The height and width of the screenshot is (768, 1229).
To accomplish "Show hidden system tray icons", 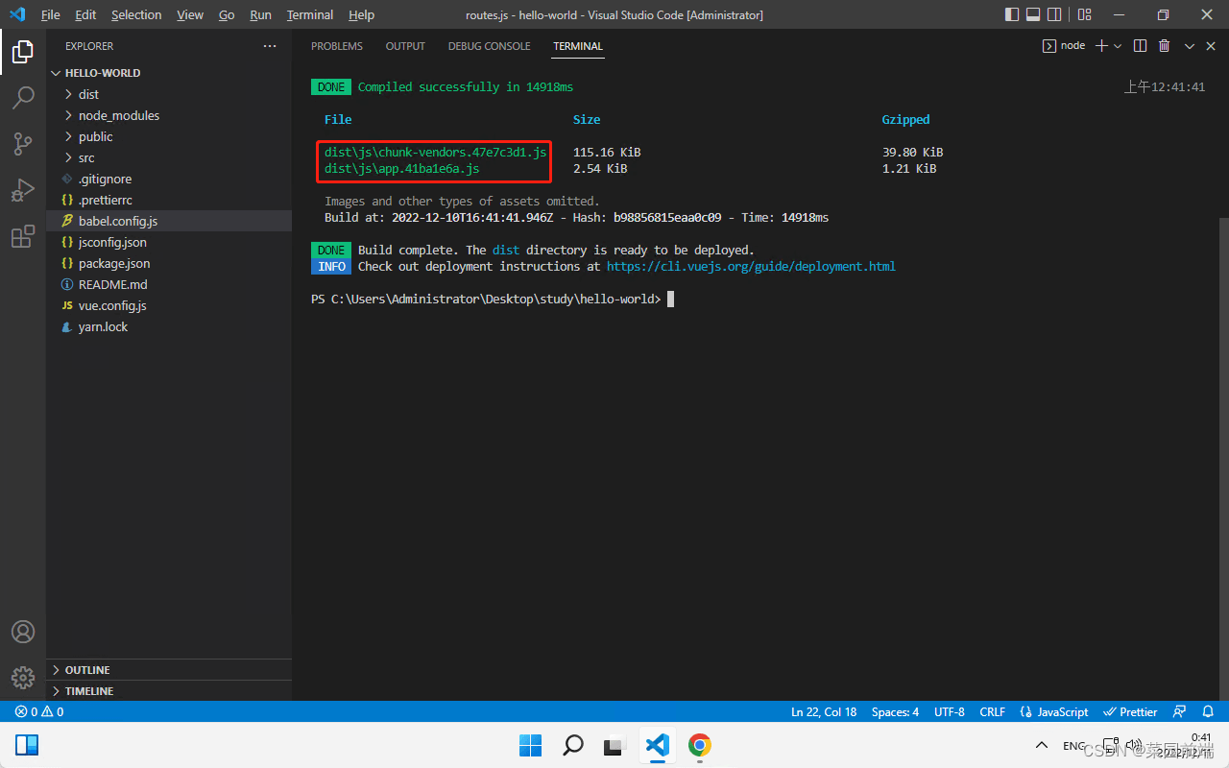I will tap(1041, 745).
